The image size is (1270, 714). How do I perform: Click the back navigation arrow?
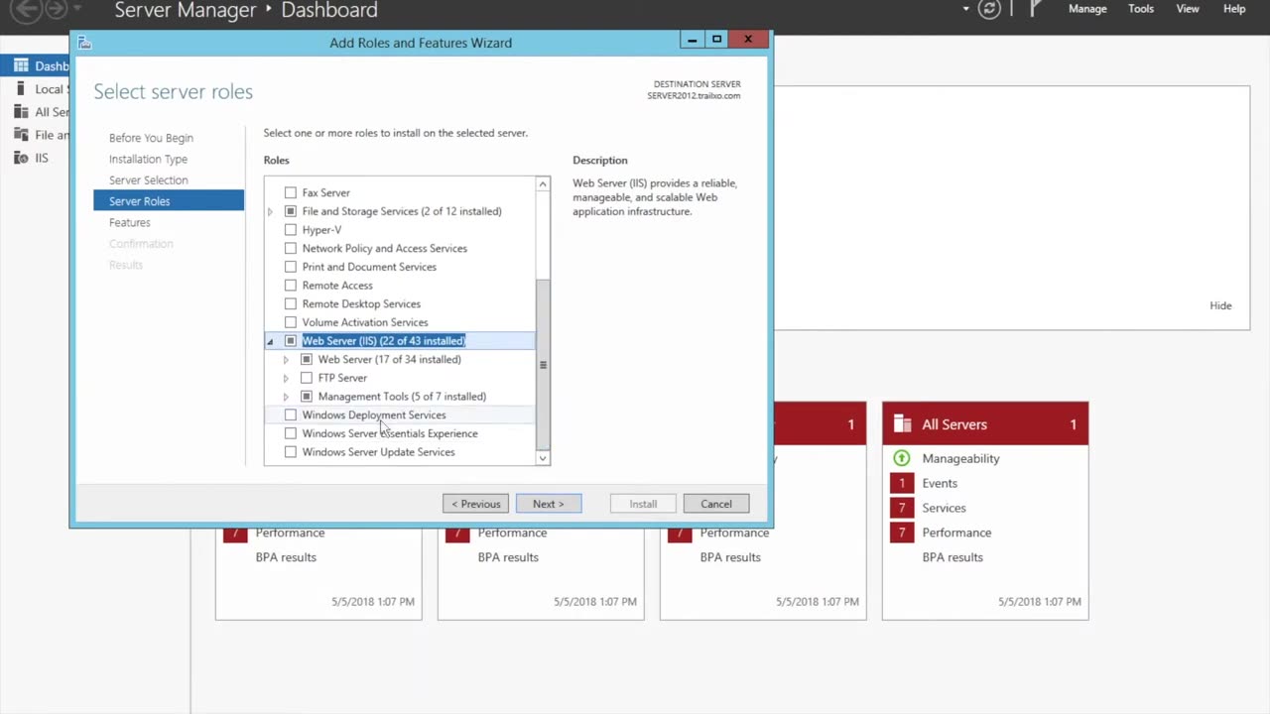coord(26,10)
